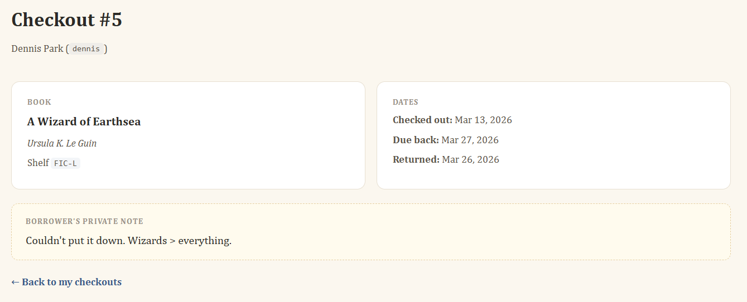
Task: Click the note text about wizards
Action: pos(128,241)
